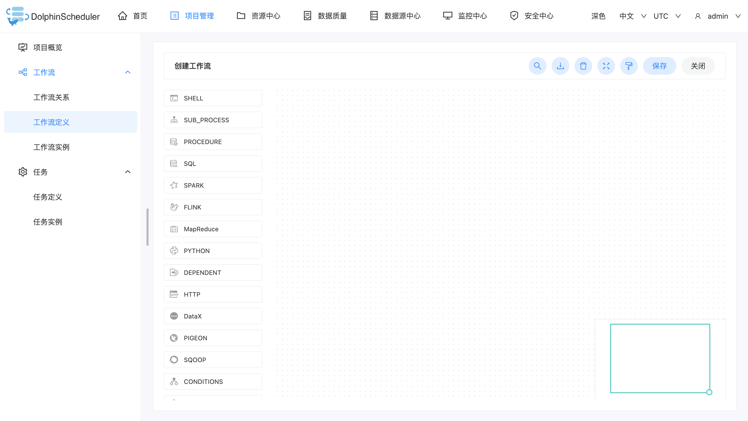Viewport: 748px width, 421px height.
Task: Collapse the 工作流 sidebar section
Action: pyautogui.click(x=128, y=72)
